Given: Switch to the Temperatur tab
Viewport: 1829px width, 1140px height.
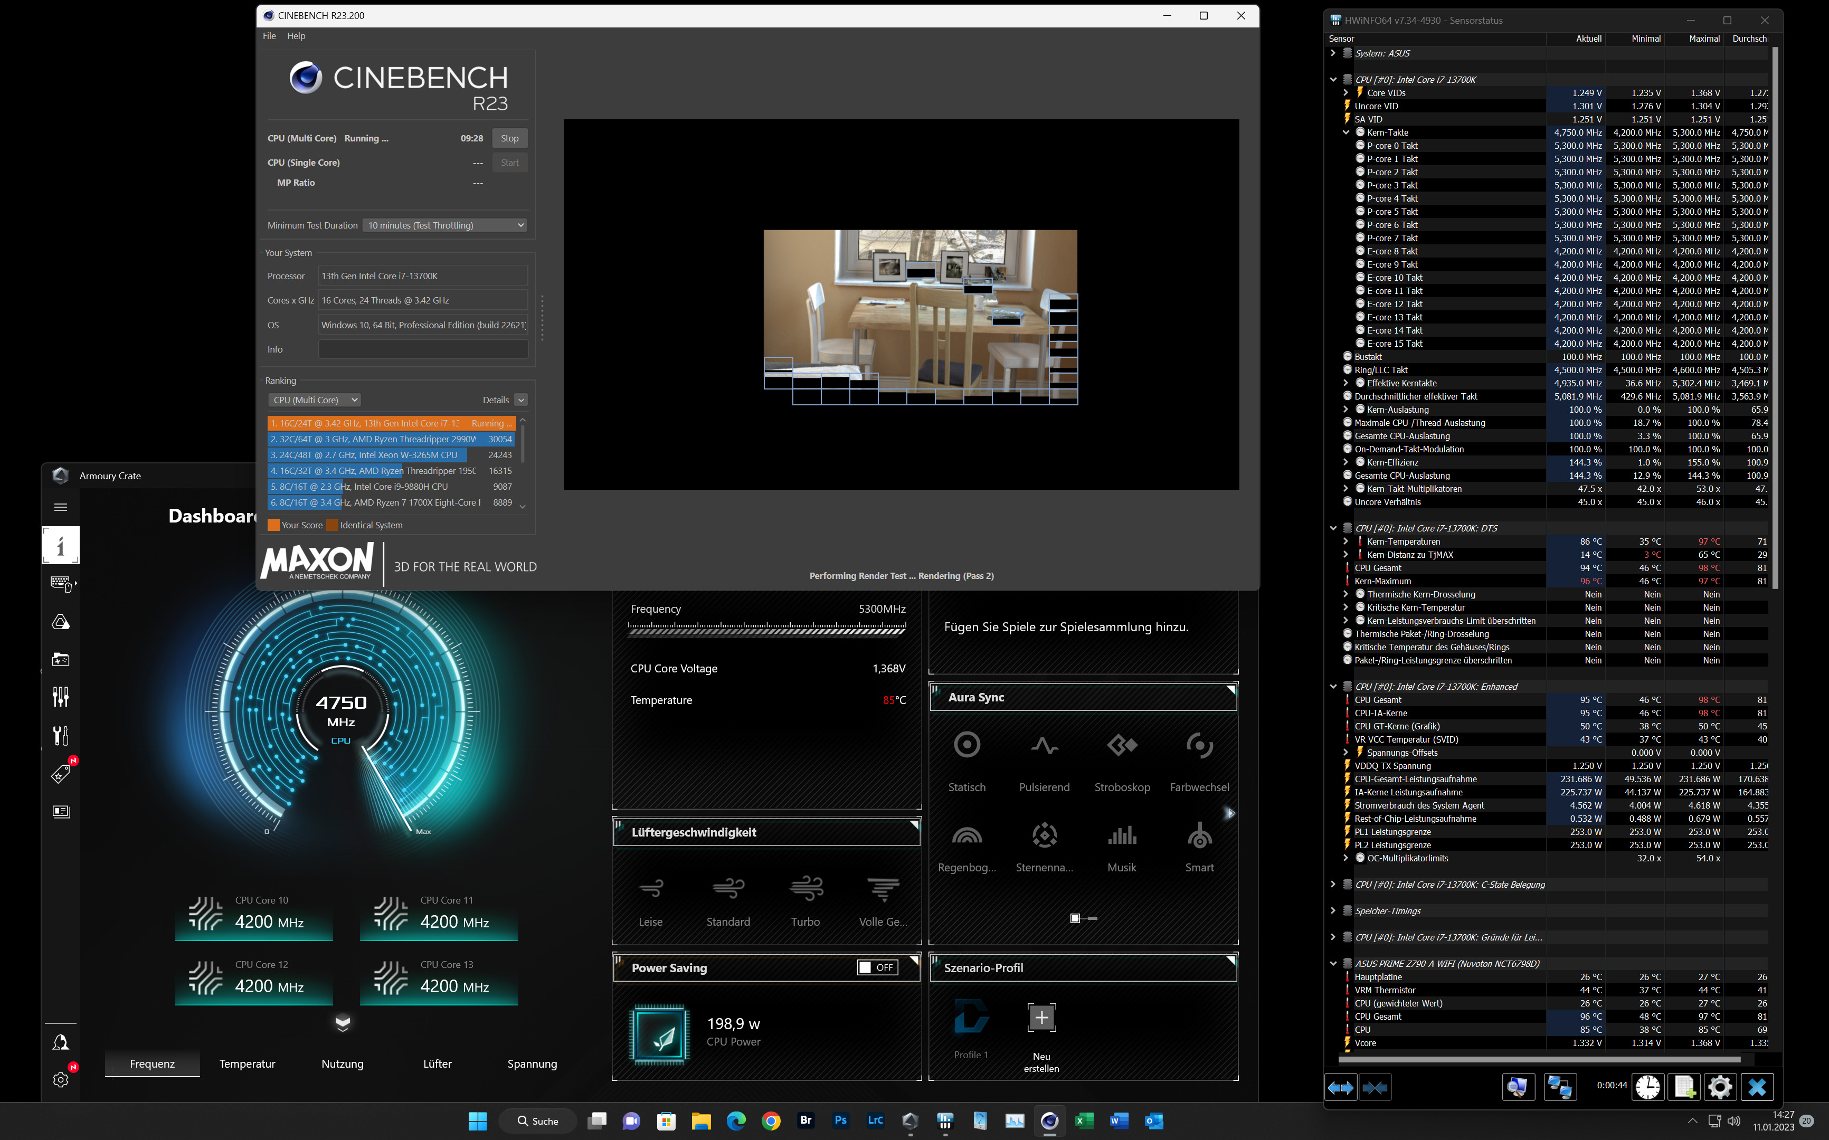Looking at the screenshot, I should click(247, 1064).
